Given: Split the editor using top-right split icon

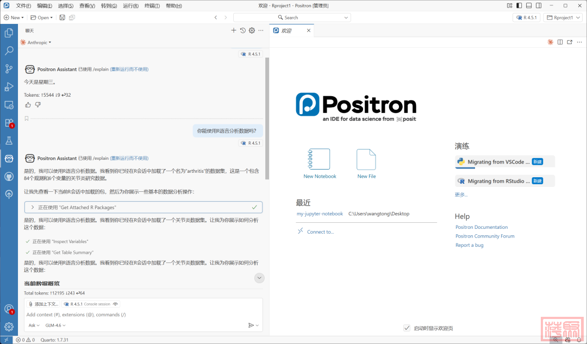Looking at the screenshot, I should pos(560,42).
